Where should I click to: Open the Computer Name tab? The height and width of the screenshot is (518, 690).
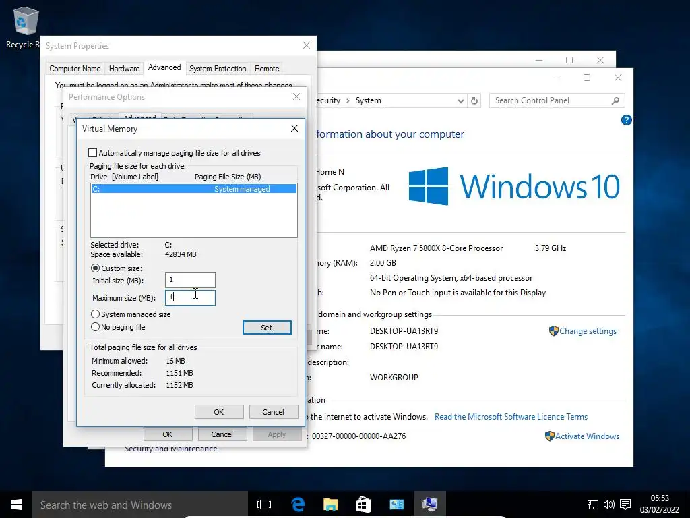click(x=75, y=69)
